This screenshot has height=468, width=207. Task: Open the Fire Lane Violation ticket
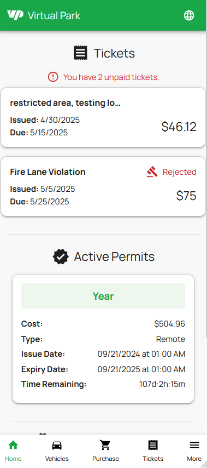[103, 186]
